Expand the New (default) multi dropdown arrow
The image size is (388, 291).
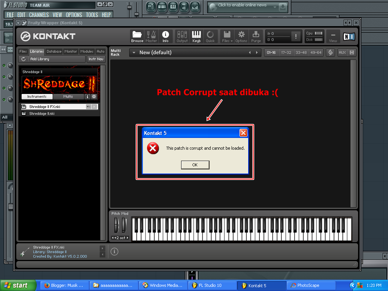(134, 52)
